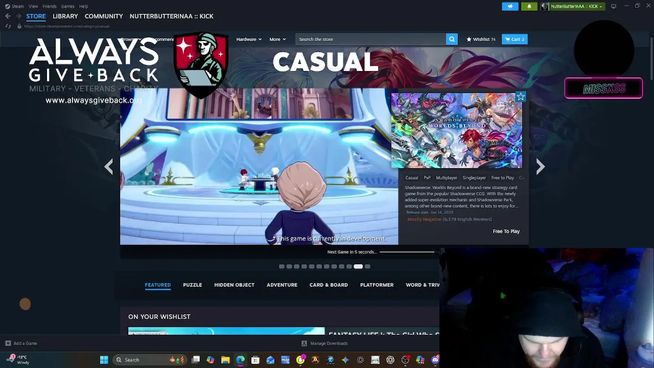The image size is (654, 368).
Task: Open the green notifications bell
Action: [x=529, y=6]
